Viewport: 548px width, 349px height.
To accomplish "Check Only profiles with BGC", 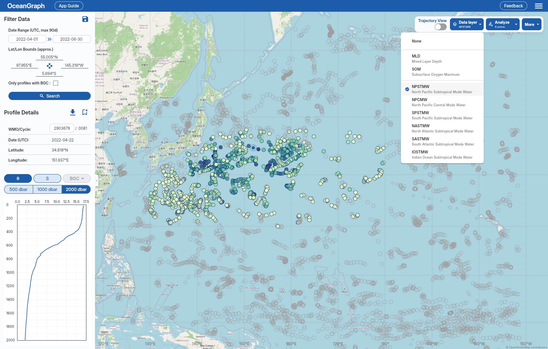I will (56, 83).
